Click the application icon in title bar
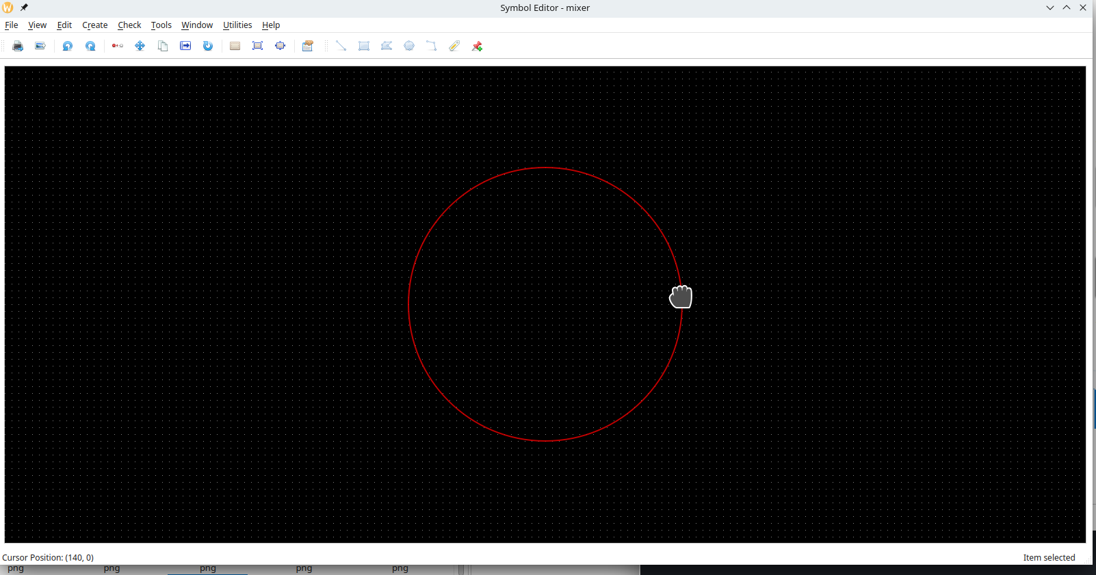This screenshot has height=575, width=1096. [8, 8]
